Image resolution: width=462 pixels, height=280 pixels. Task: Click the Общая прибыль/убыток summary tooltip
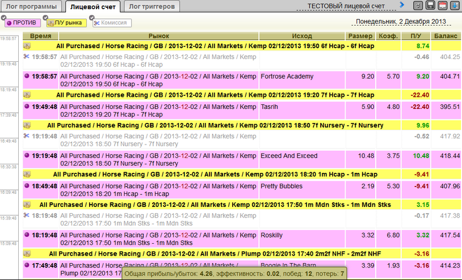coord(234,274)
